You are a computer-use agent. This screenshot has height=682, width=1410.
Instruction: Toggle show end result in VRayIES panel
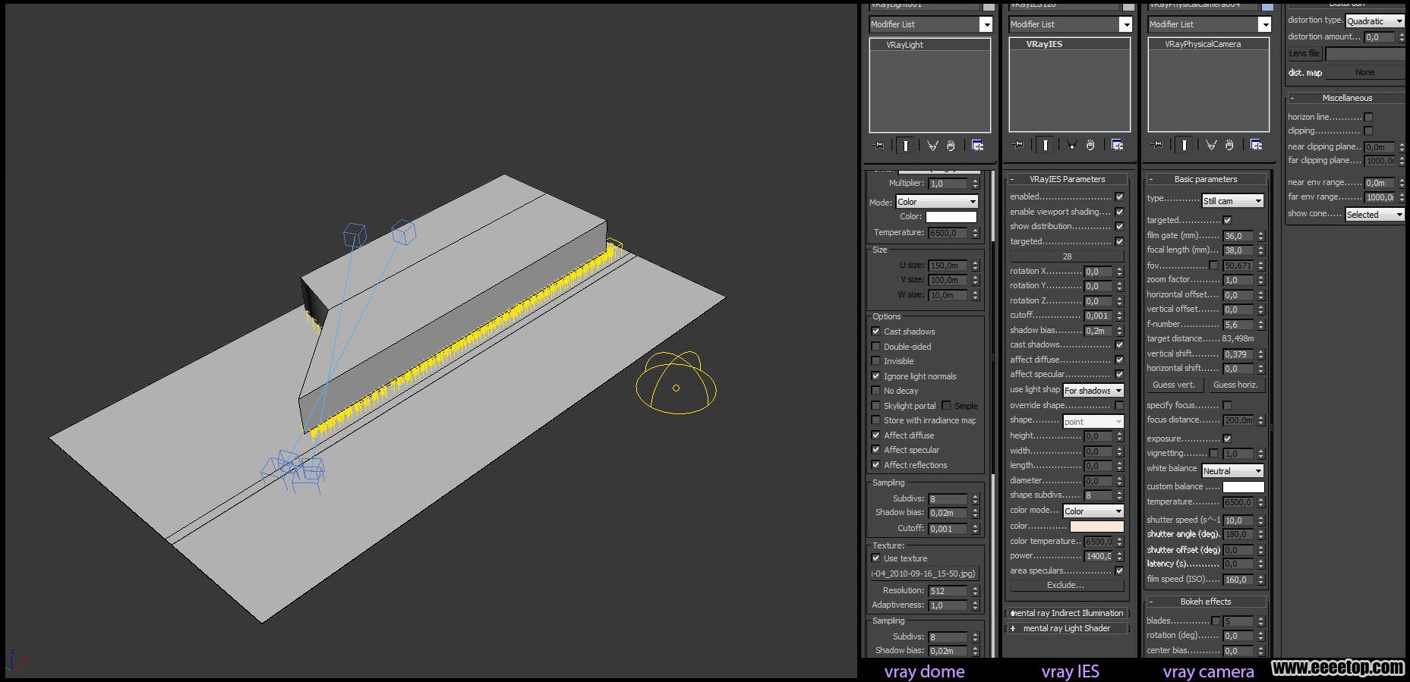click(1046, 145)
